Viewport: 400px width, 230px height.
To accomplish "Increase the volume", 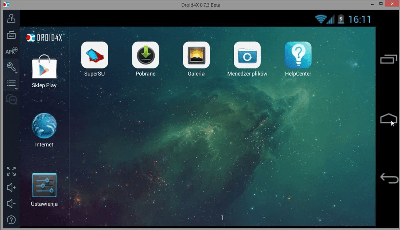I will [11, 188].
